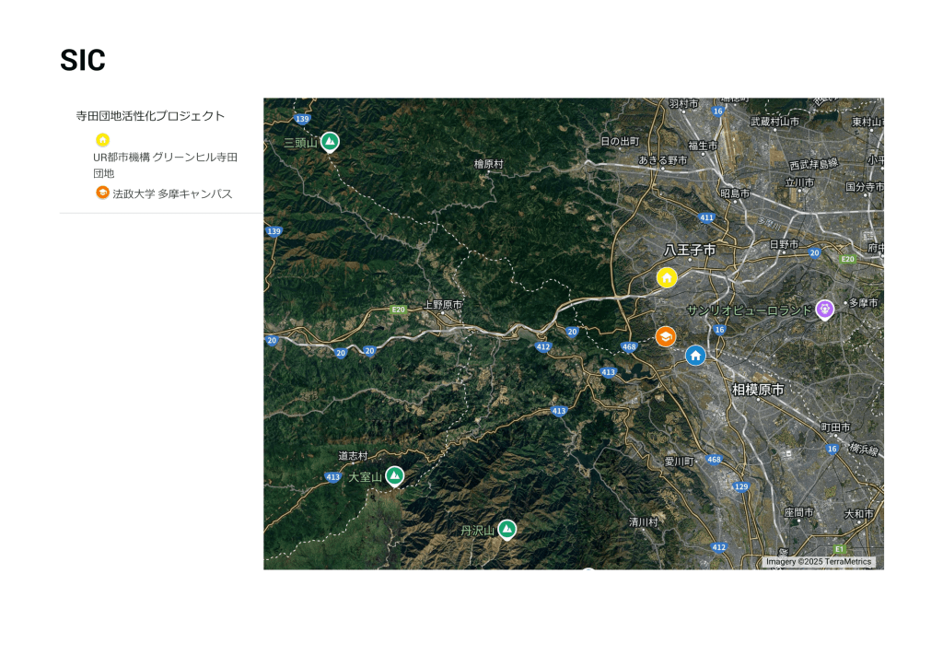The width and height of the screenshot is (943, 667).
Task: Click the 檜原村 village label
Action: (489, 164)
